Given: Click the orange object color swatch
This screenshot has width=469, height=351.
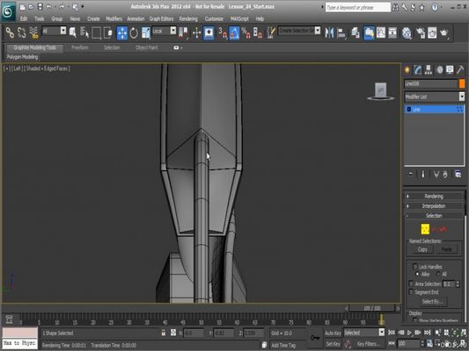Looking at the screenshot, I should (462, 83).
